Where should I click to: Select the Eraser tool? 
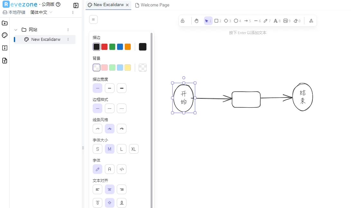click(x=296, y=21)
